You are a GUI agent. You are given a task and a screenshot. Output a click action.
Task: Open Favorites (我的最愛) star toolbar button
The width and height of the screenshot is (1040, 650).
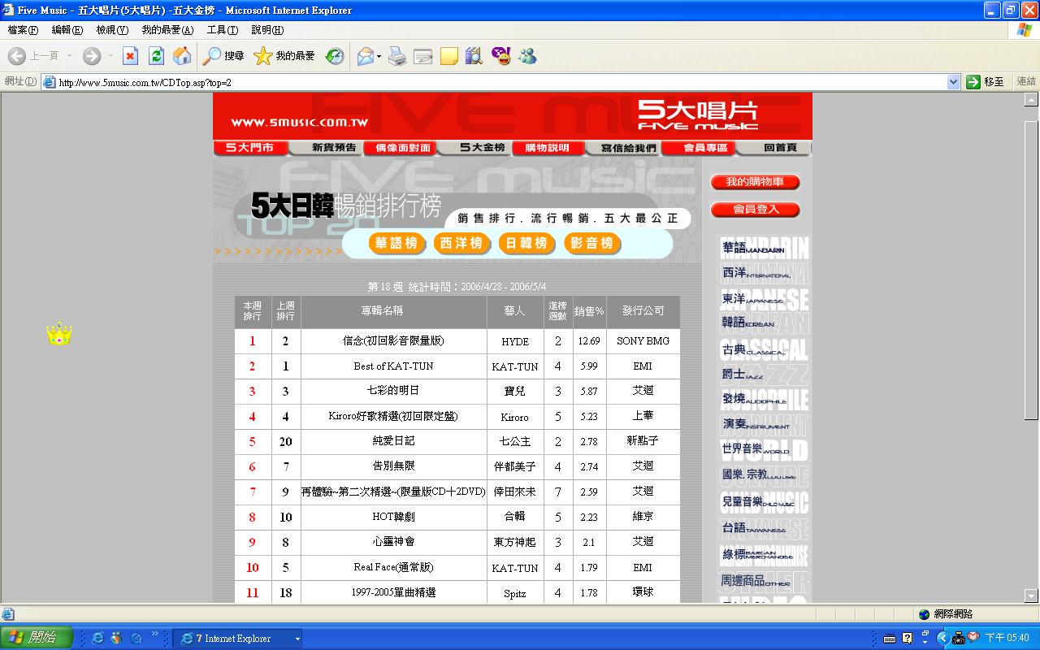pos(284,56)
